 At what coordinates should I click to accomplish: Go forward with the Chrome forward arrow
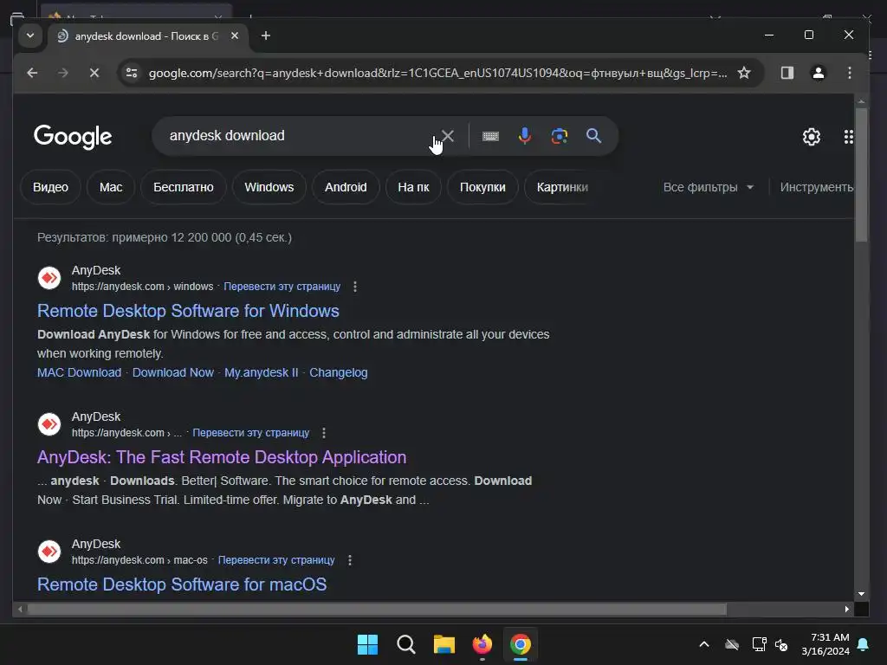click(x=62, y=73)
